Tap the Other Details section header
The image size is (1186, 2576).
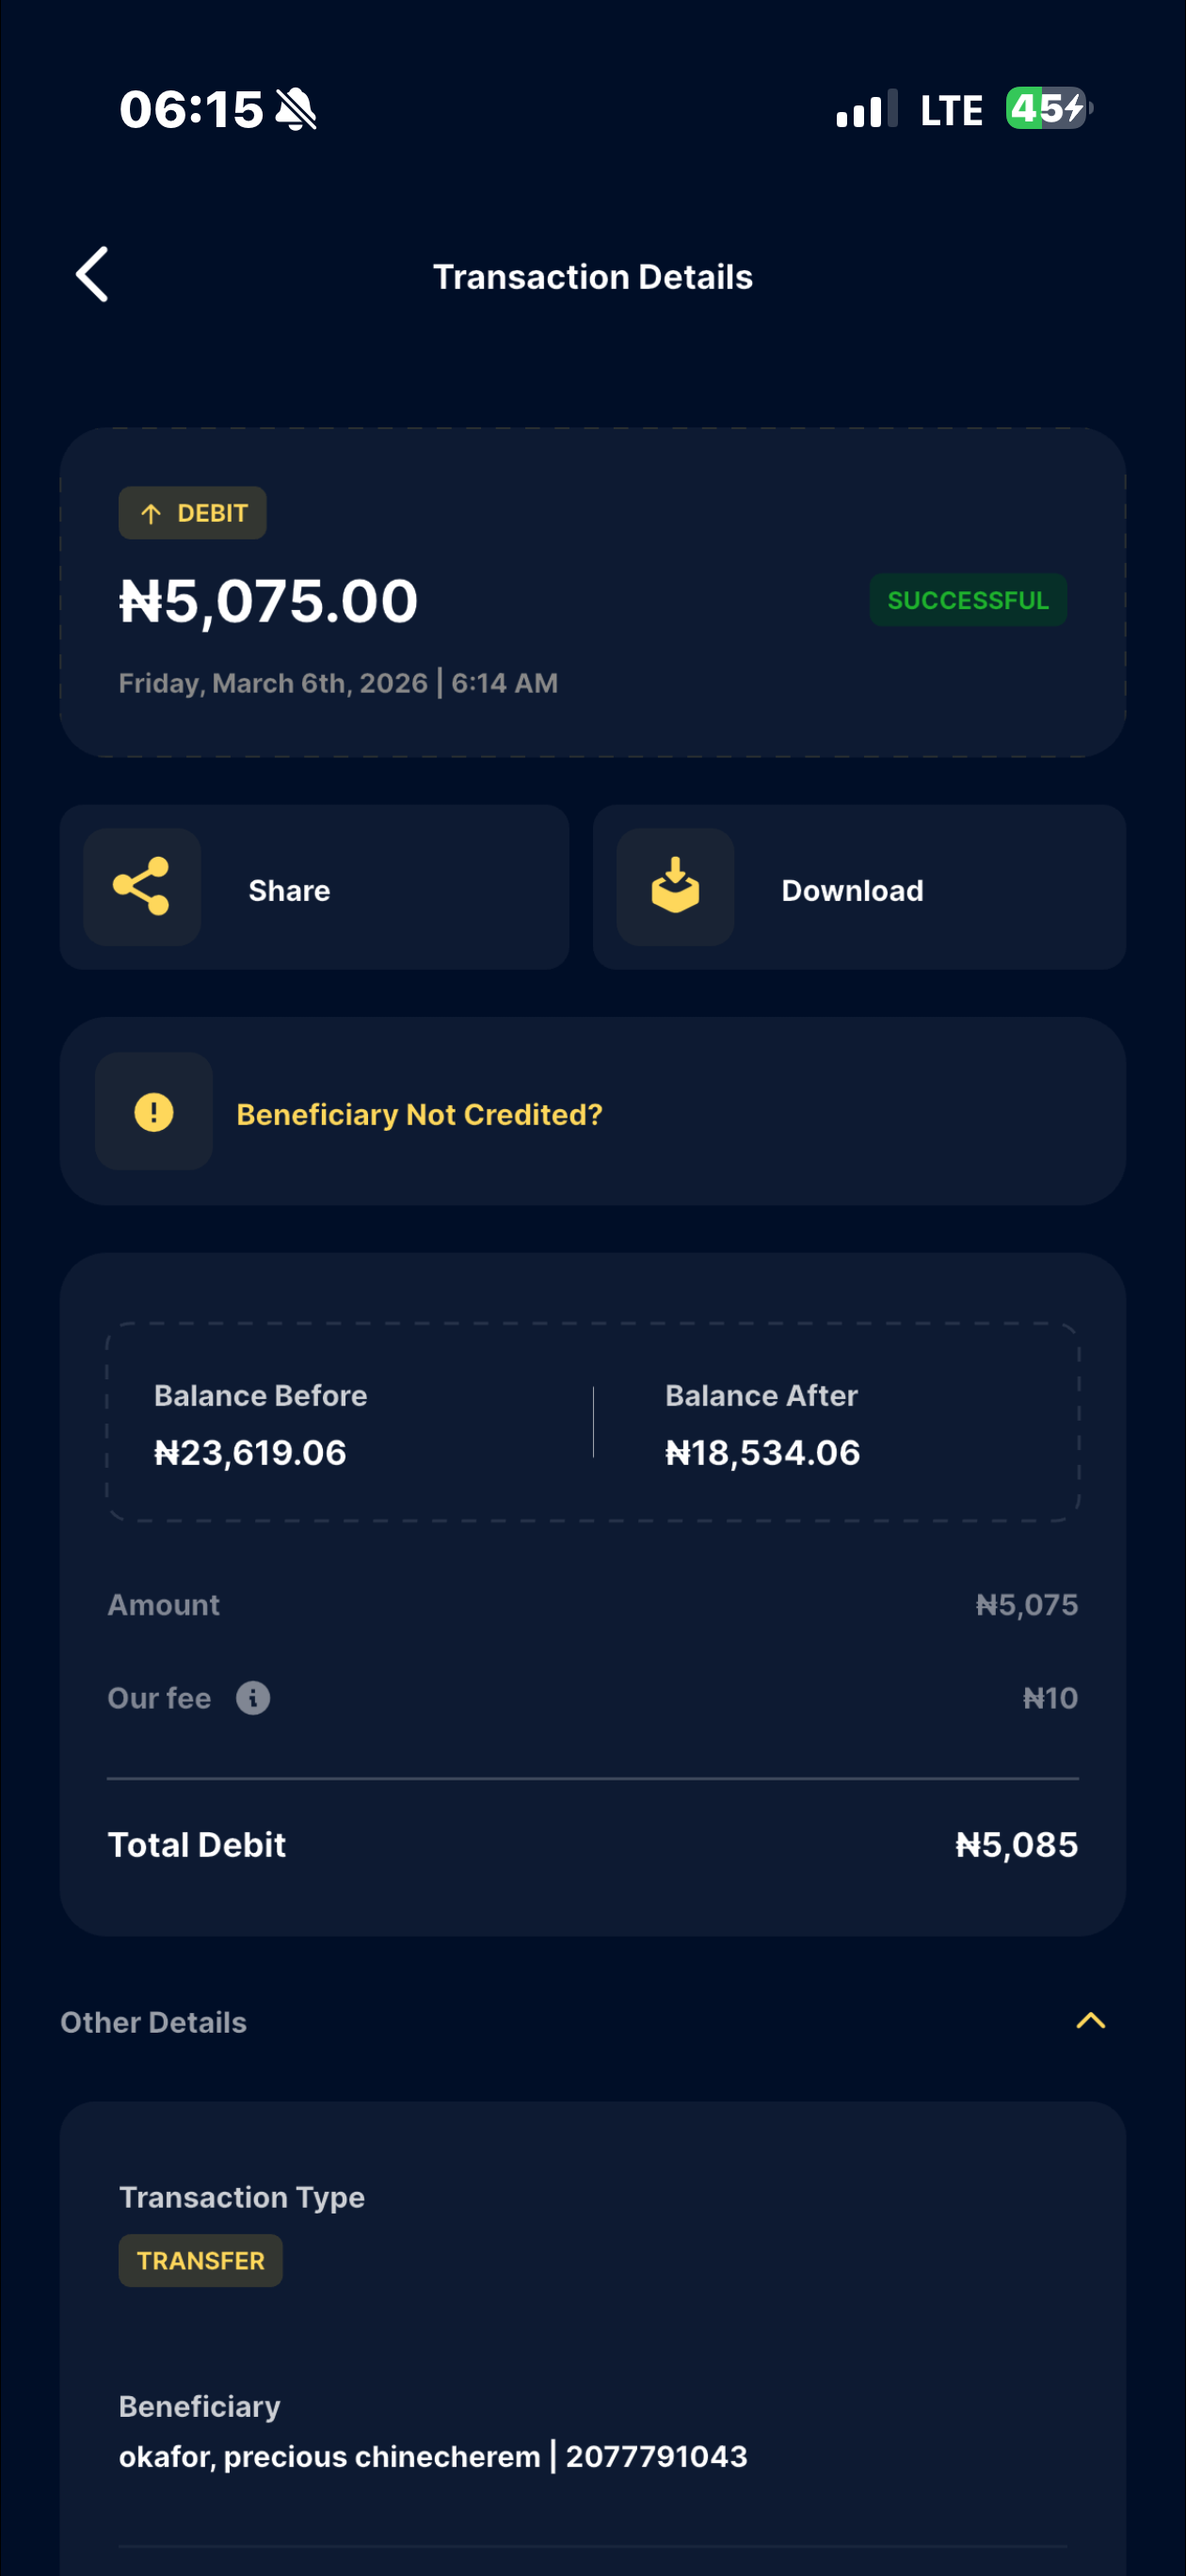pos(154,2022)
